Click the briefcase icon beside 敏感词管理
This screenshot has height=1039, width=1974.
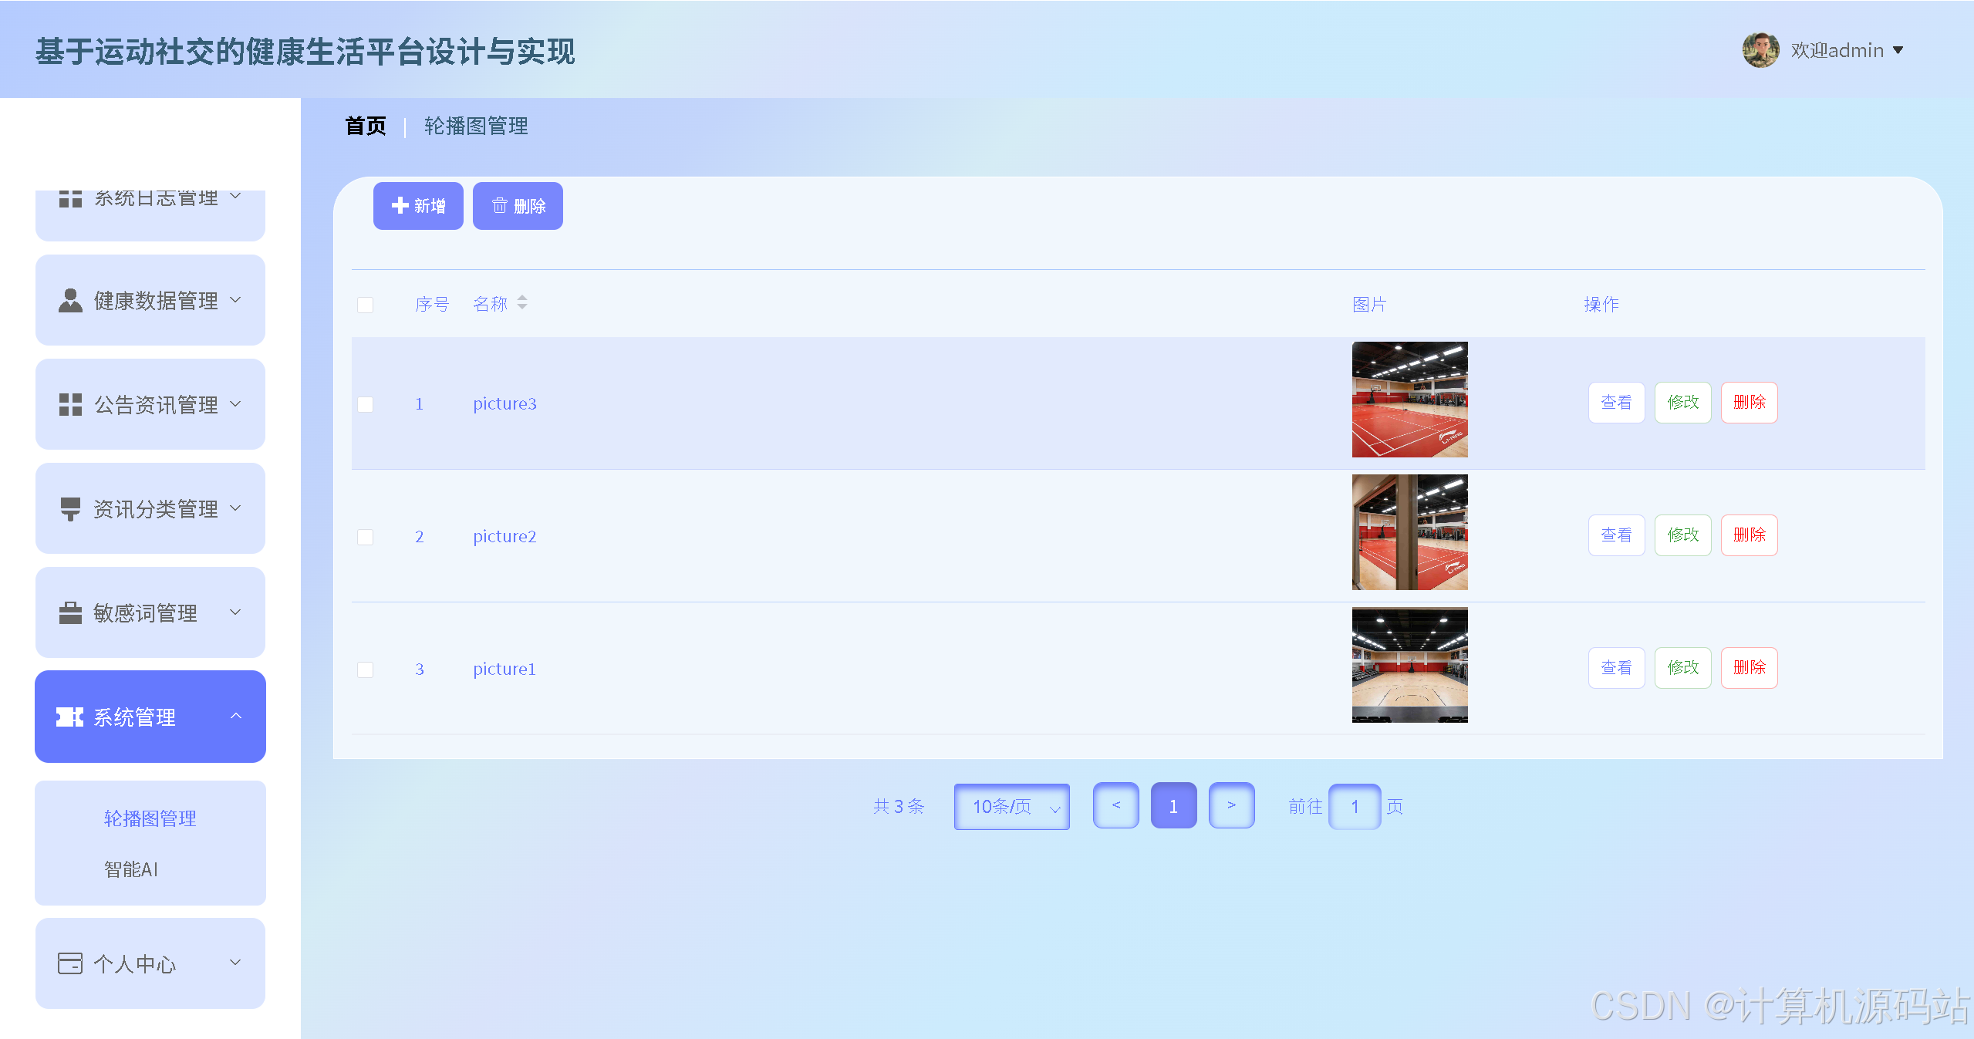70,612
